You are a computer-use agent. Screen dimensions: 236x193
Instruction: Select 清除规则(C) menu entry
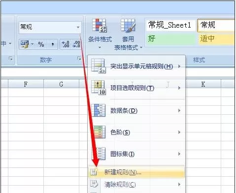(136, 185)
